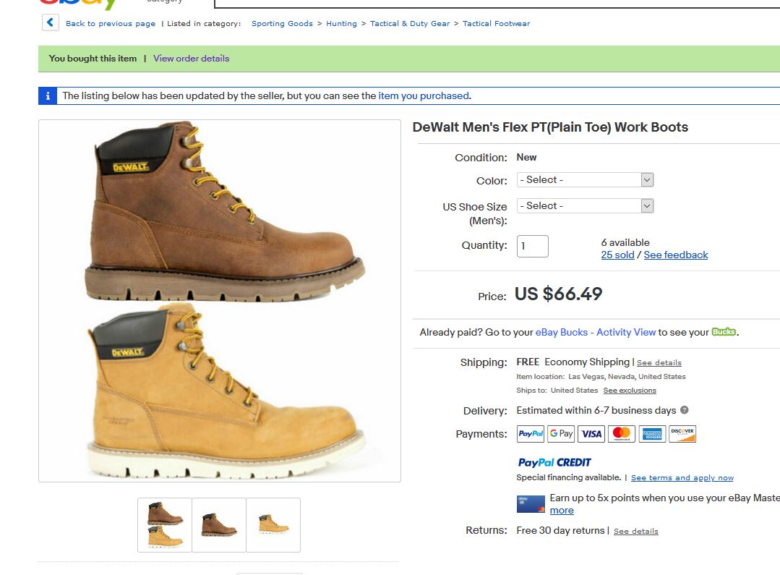Open the 25 sold link

(617, 255)
